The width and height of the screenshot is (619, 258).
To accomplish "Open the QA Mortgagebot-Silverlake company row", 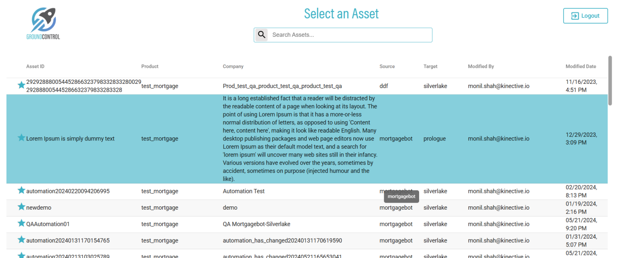I will (x=257, y=224).
